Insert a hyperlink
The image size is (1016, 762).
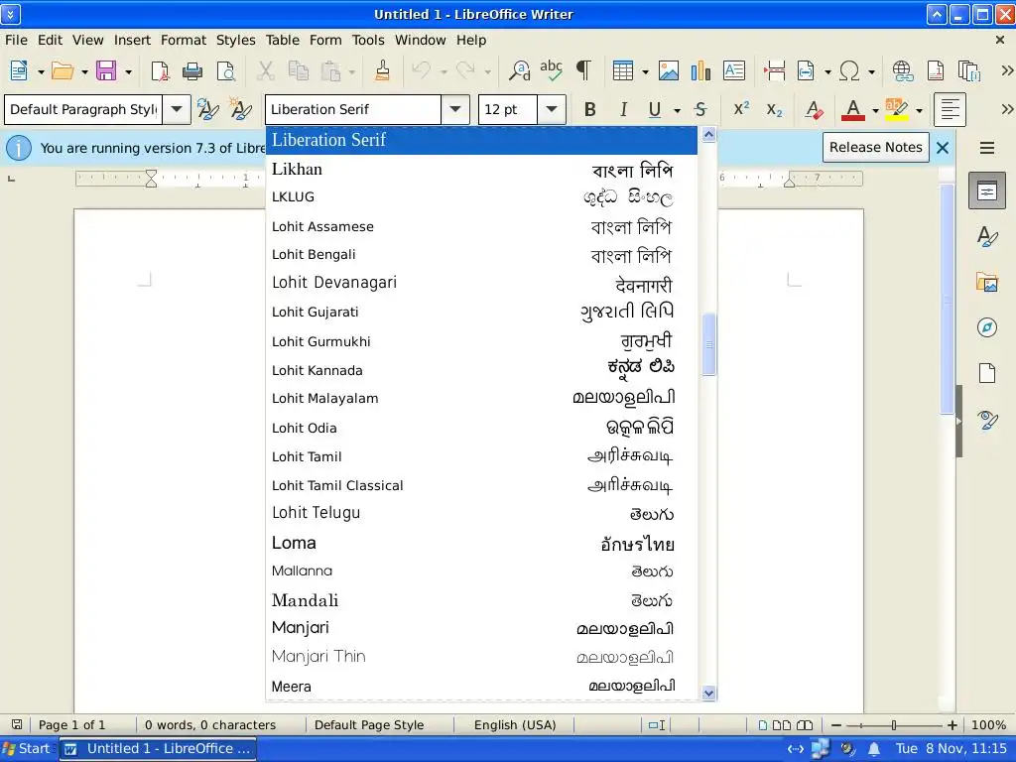[902, 70]
